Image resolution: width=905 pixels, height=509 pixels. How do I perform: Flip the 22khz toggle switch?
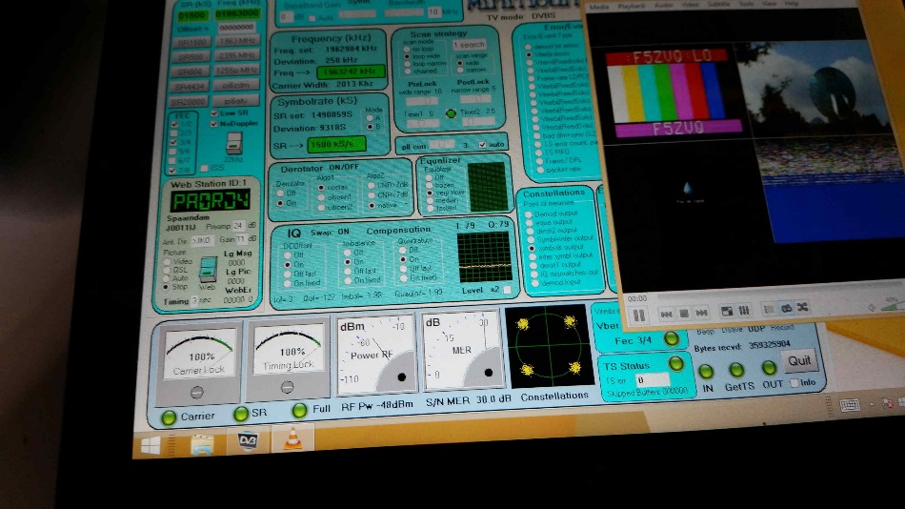click(233, 143)
